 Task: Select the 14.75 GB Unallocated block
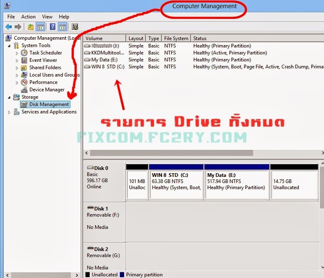pyautogui.click(x=294, y=182)
